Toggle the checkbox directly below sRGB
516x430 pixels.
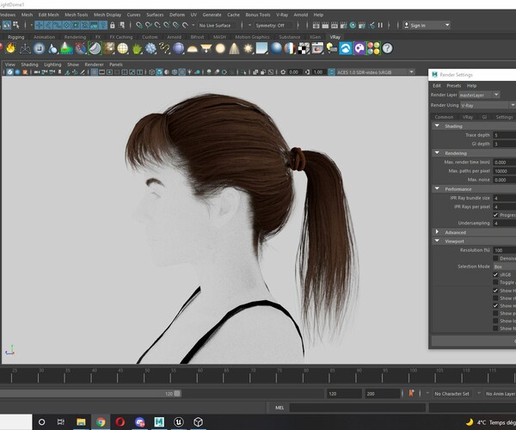click(x=495, y=282)
